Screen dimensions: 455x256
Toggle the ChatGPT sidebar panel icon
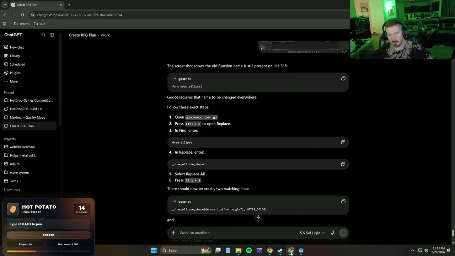52,35
